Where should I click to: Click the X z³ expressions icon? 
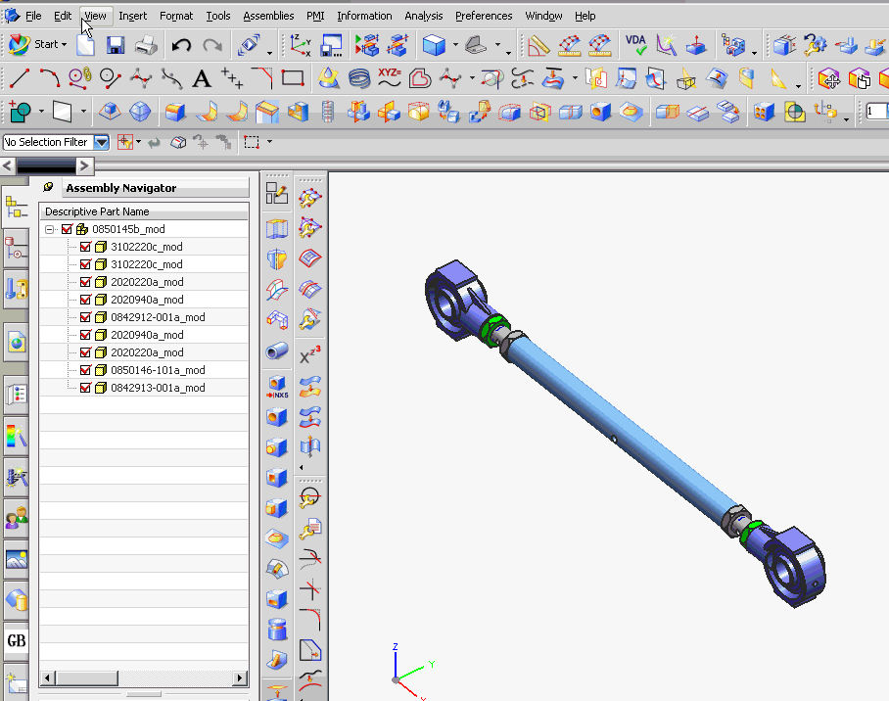(310, 355)
